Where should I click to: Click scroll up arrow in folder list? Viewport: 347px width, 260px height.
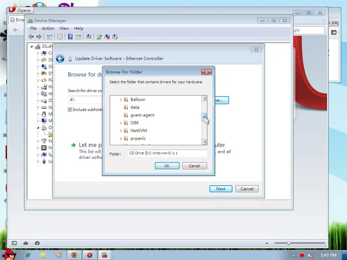204,99
